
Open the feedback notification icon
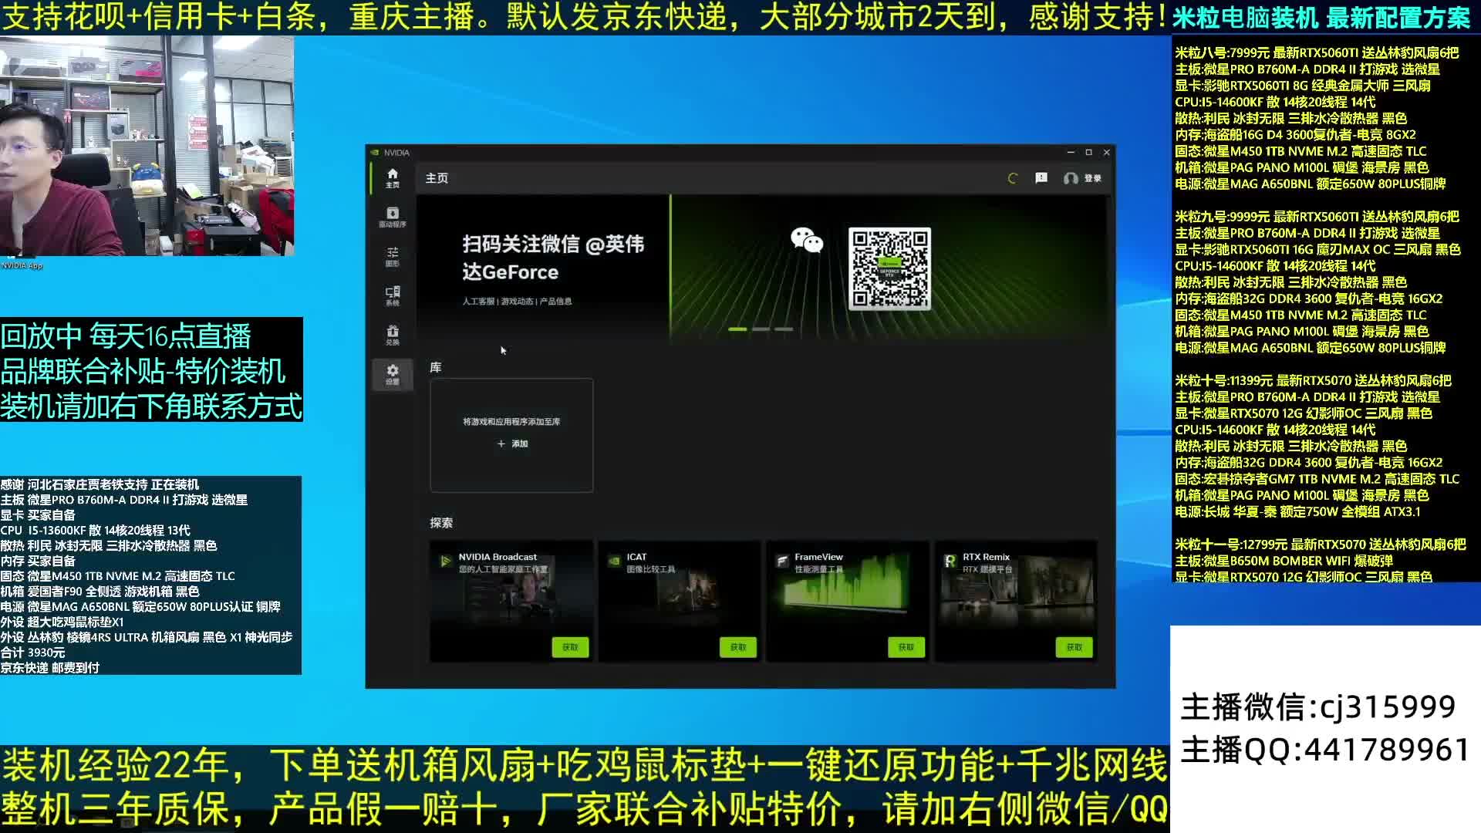[1041, 178]
